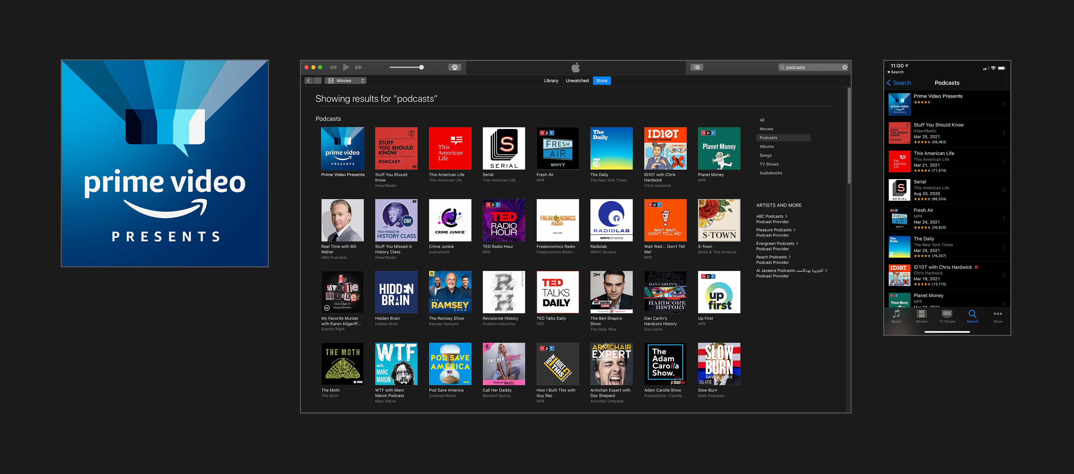Expand Fresh Air row chevron on phone
Viewport: 1074px width, 474px height.
coord(1004,218)
